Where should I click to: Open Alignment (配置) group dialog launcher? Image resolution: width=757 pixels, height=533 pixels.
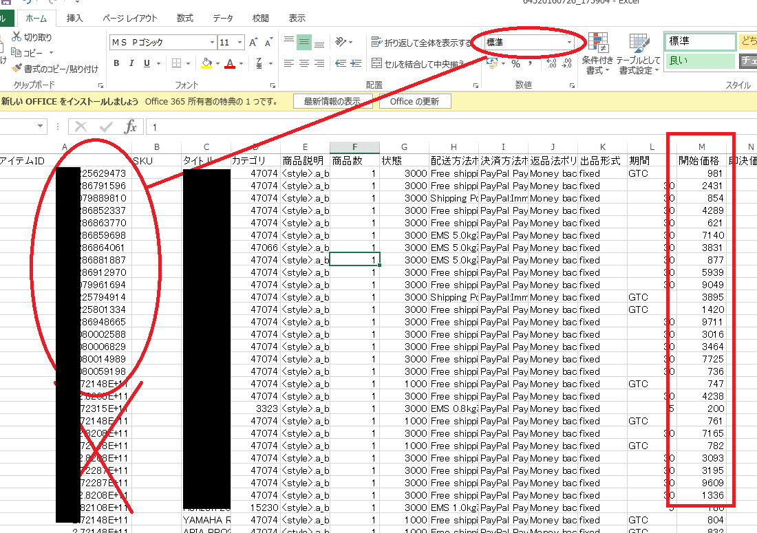pyautogui.click(x=476, y=85)
